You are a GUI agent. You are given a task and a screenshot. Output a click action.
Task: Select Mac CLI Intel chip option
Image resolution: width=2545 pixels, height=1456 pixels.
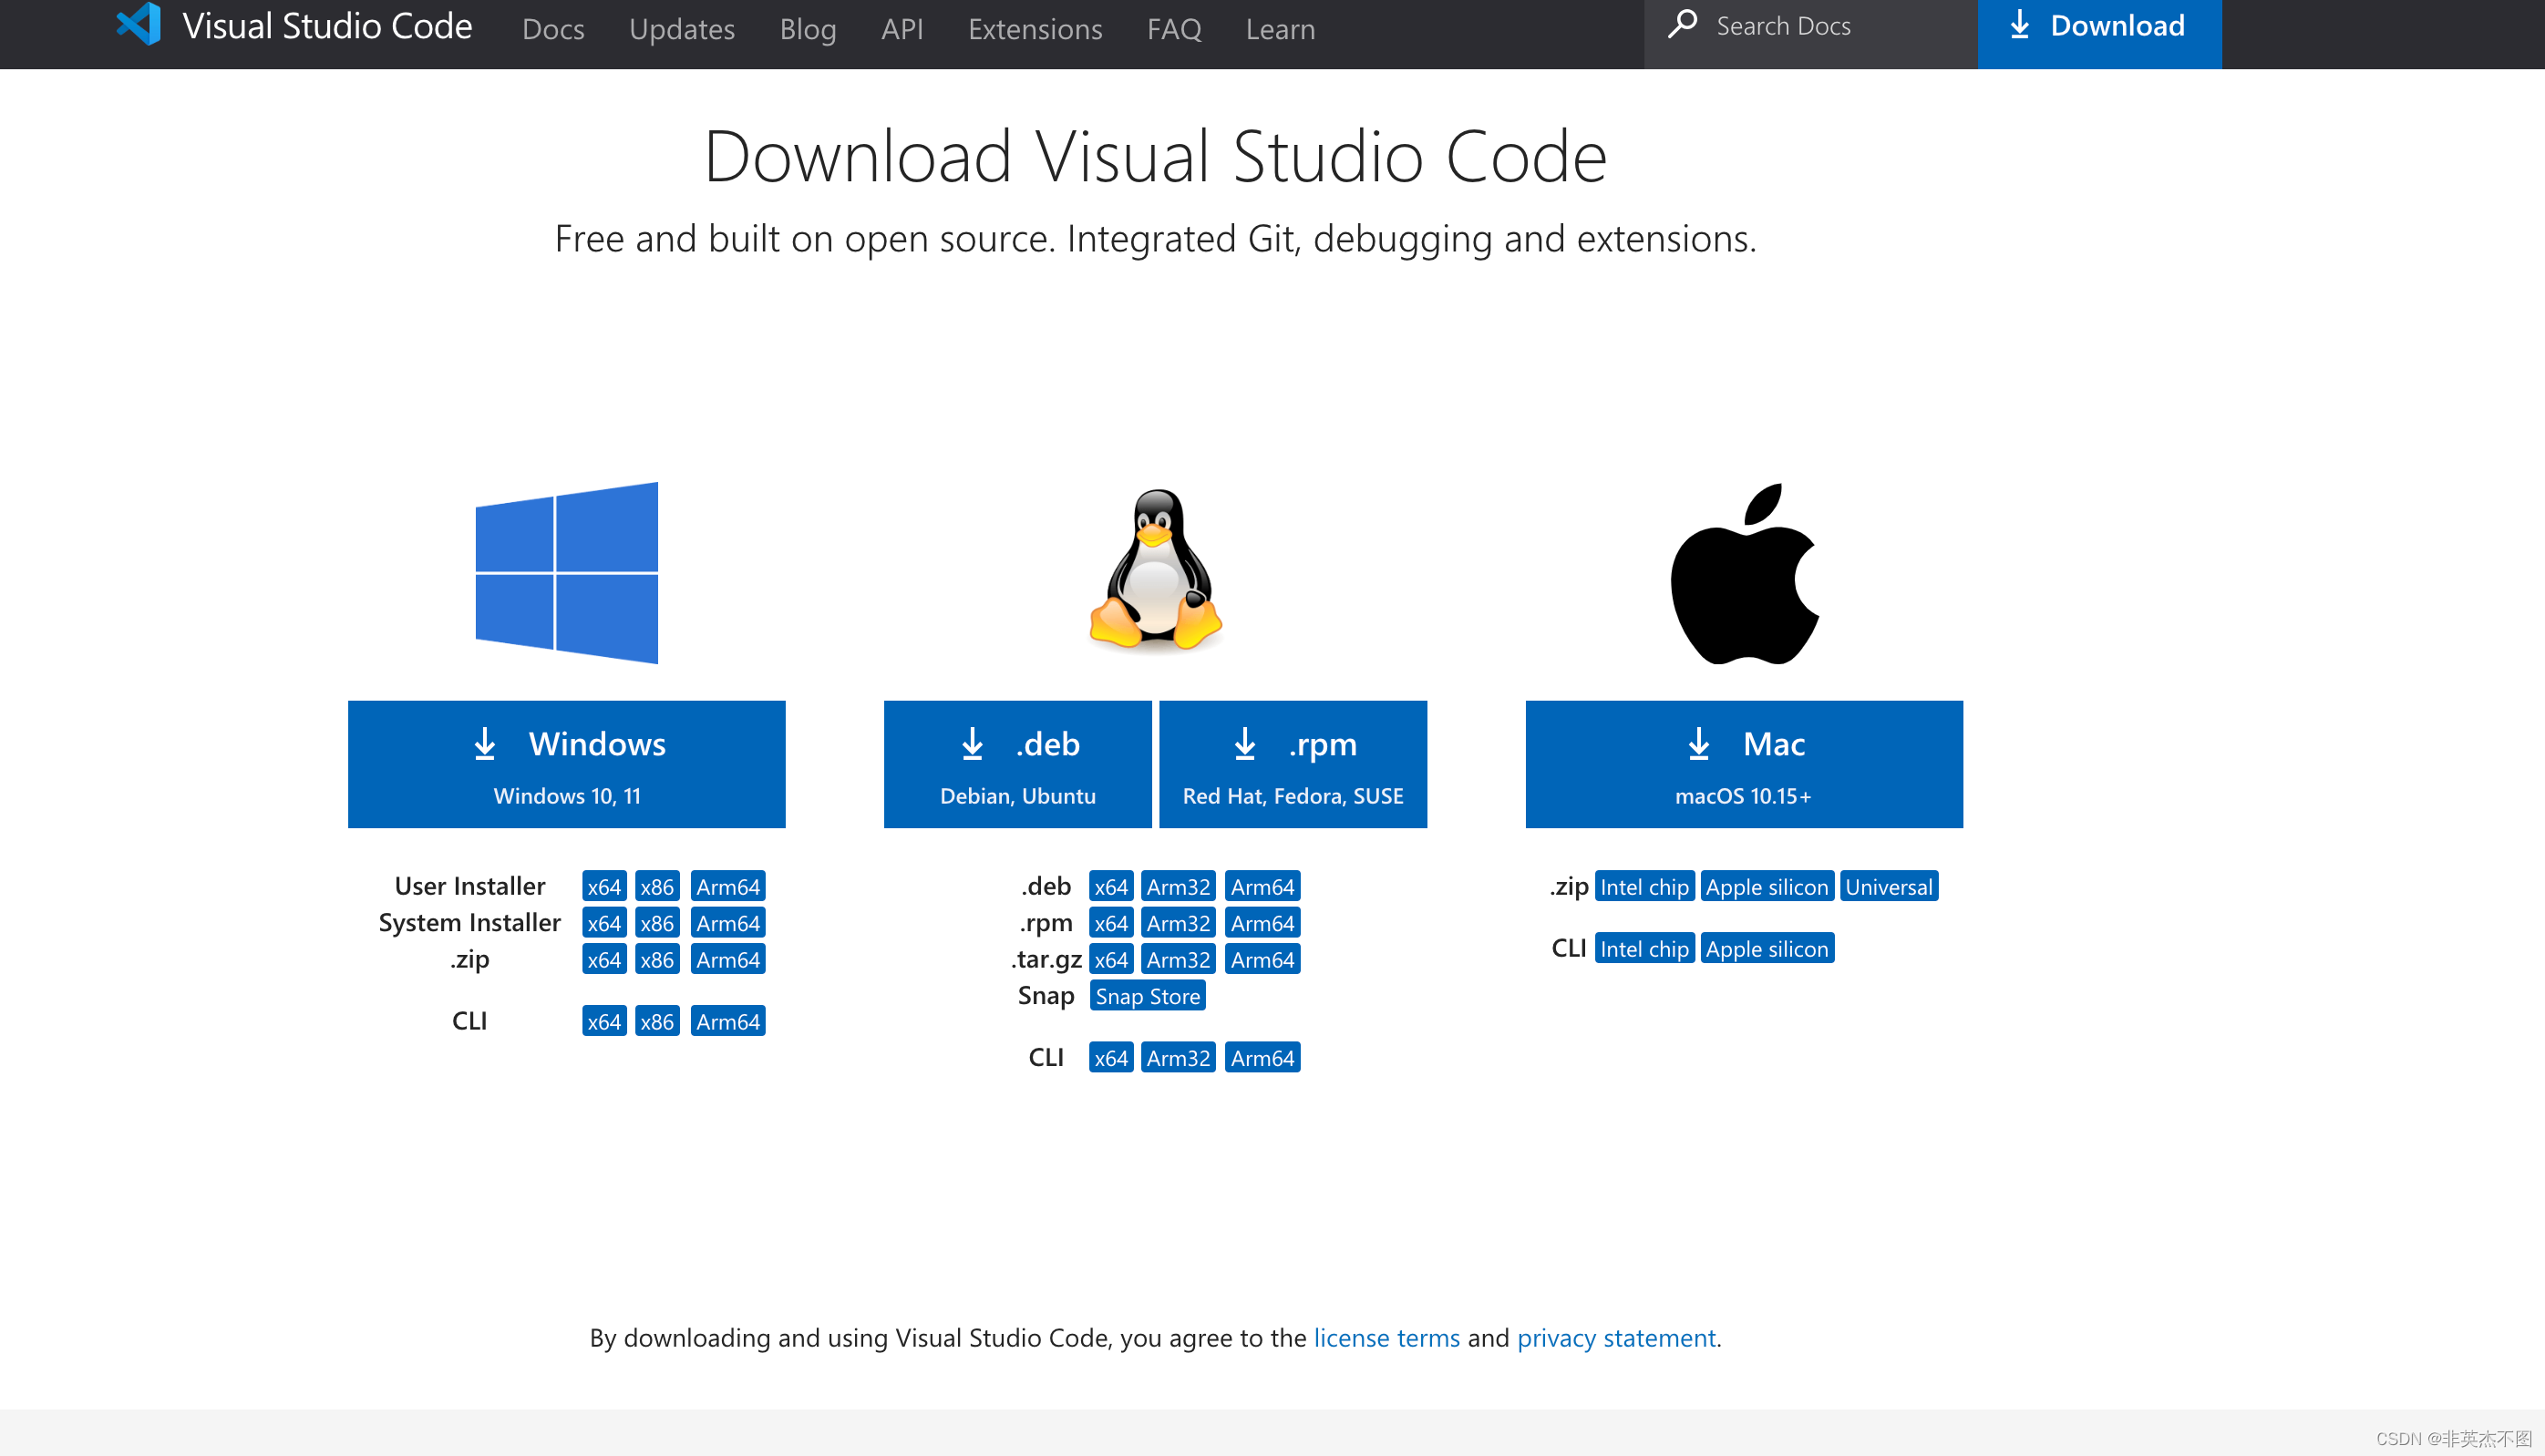[1644, 948]
